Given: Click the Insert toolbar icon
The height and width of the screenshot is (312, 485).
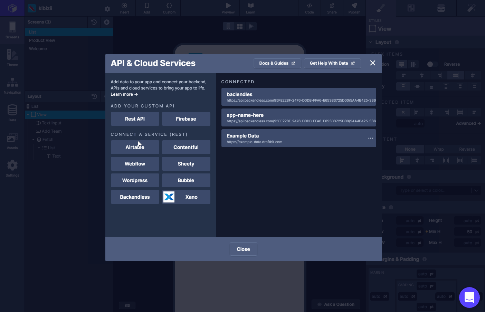Looking at the screenshot, I should 124,8.
